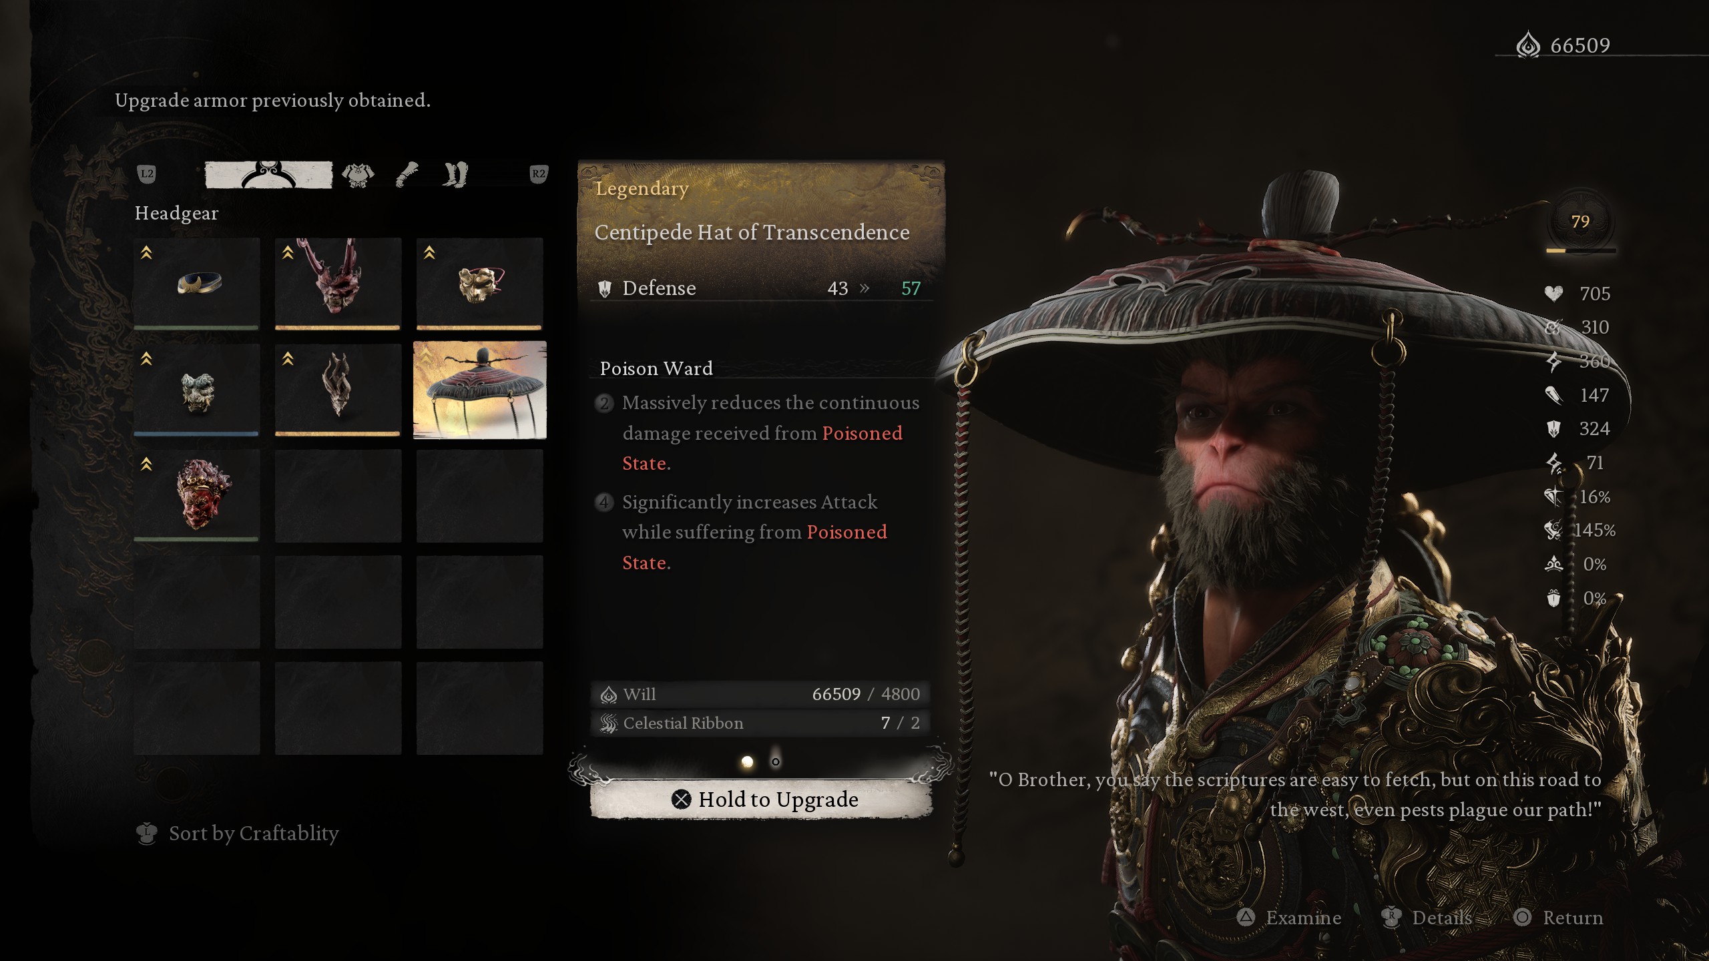This screenshot has width=1709, height=961.
Task: Click the Examine triangle prompt
Action: 1246,918
